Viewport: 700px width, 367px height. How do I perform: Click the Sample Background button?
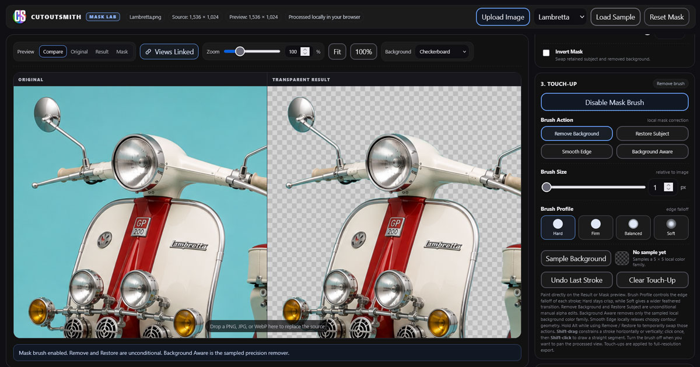[x=576, y=259]
